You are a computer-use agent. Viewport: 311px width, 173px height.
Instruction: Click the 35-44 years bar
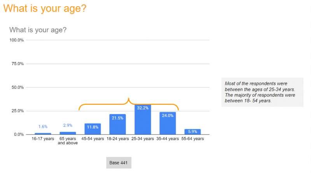click(168, 123)
